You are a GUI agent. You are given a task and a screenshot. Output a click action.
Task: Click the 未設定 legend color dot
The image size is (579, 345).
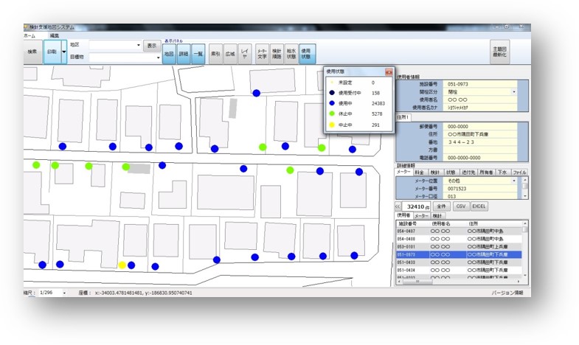[x=332, y=83]
